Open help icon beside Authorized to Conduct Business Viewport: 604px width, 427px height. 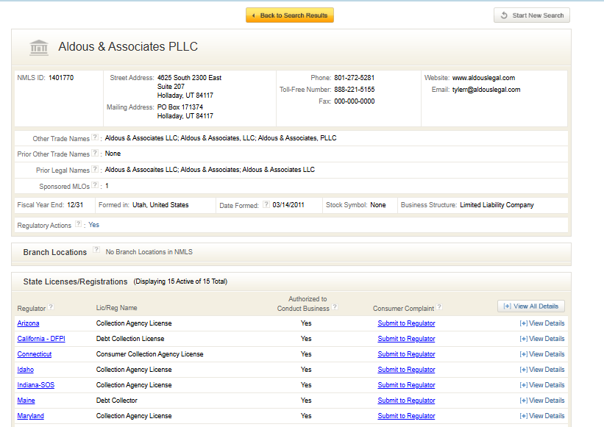[x=335, y=307]
